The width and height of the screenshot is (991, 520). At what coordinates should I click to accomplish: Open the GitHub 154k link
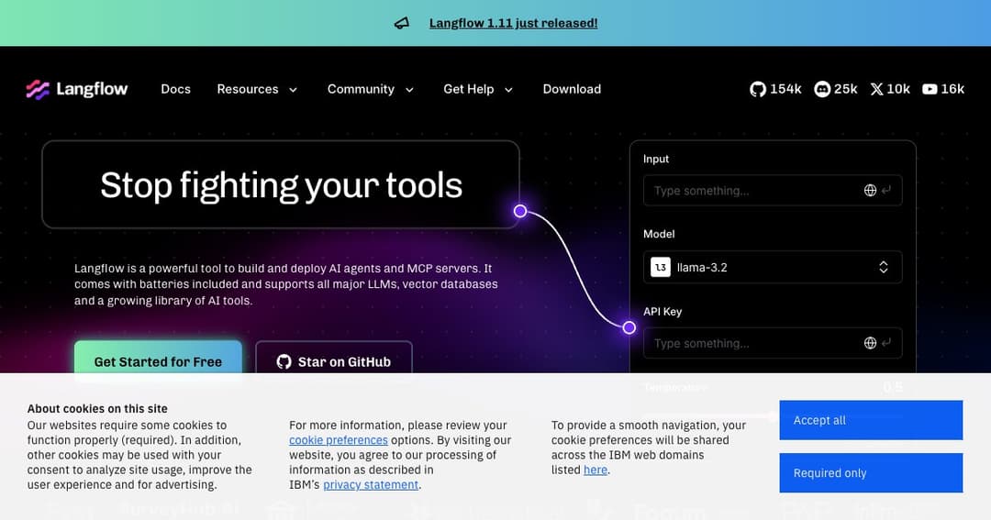(x=775, y=89)
